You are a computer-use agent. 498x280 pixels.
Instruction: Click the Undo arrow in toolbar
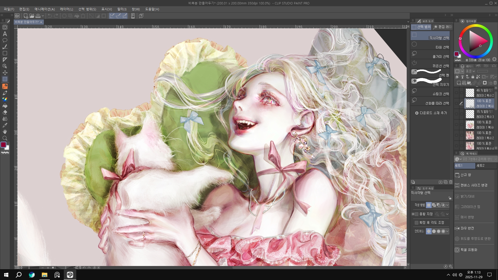point(50,16)
